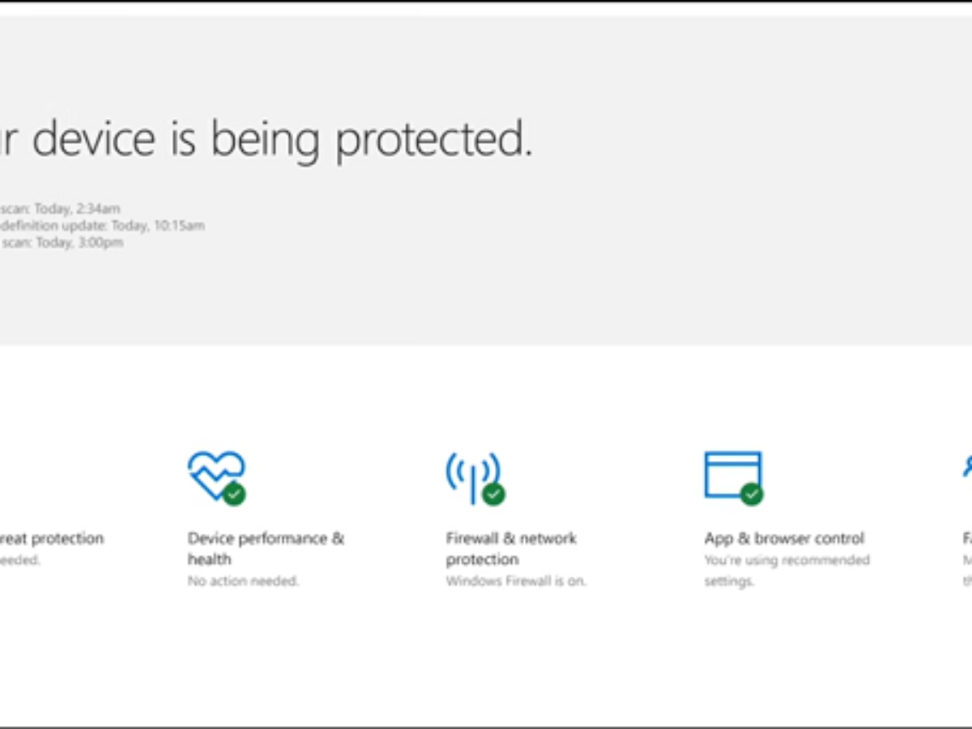Click the definition update "Today, 10:15am" line

(102, 225)
